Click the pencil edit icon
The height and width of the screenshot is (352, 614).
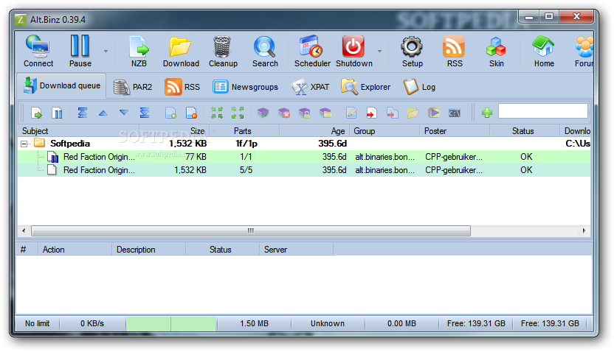pos(351,113)
